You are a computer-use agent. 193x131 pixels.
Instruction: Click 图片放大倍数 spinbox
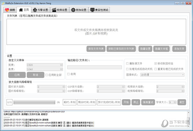click(51, 87)
